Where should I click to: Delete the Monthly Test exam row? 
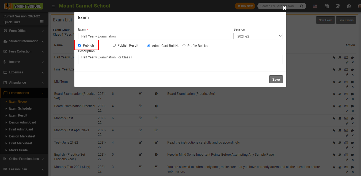[352, 123]
